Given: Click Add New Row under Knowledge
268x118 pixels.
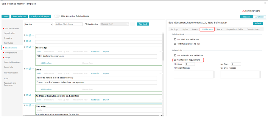Looking at the screenshot, I should [46, 63].
